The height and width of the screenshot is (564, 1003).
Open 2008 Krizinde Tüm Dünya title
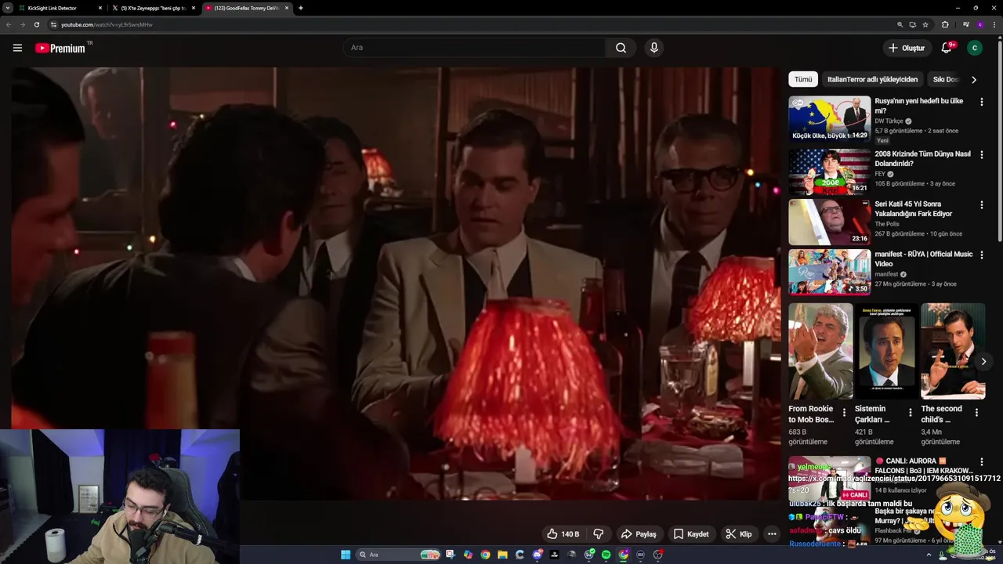point(922,158)
